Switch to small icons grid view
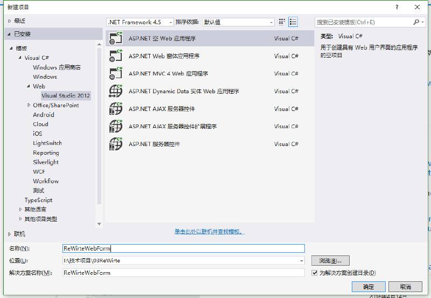Viewport: 431px width, 298px height. [282, 22]
